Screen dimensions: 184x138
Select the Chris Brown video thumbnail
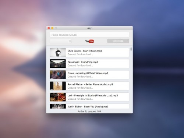point(58,52)
